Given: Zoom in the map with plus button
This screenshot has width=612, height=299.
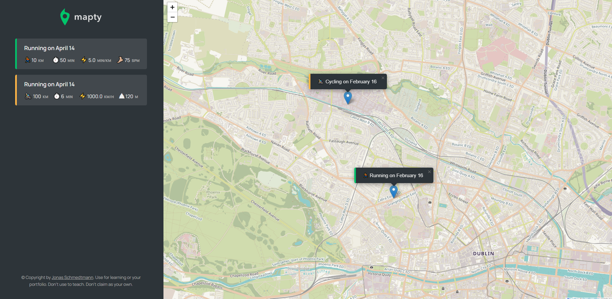Looking at the screenshot, I should pyautogui.click(x=172, y=7).
